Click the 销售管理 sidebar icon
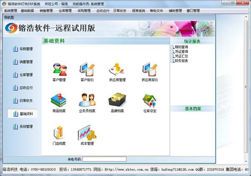The image size is (251, 176). [x=15, y=61]
